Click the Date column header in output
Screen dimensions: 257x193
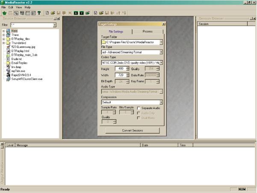pyautogui.click(x=159, y=145)
